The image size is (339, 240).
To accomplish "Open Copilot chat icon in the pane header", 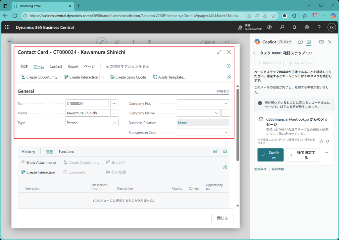I will coord(300,42).
